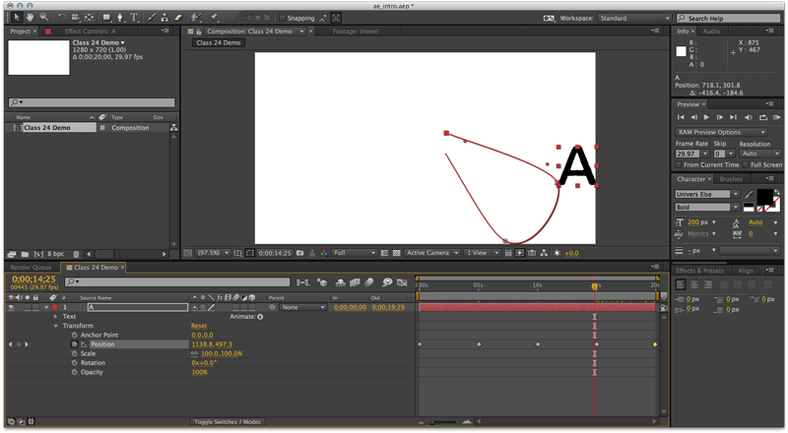Toggle the Anchor Point stopwatch
The image size is (788, 433).
coord(74,335)
